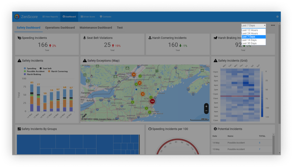Switch to Maintenance Dashboard tab
Screen dimensions: 293x168
(96, 28)
